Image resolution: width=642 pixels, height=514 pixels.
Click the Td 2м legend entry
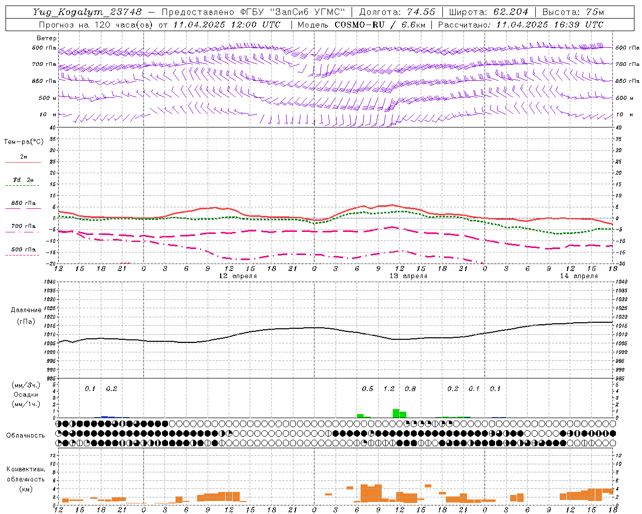(x=23, y=180)
